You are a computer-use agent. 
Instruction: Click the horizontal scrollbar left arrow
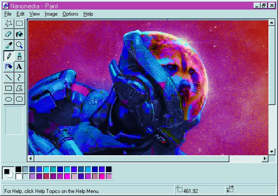pos(31,158)
